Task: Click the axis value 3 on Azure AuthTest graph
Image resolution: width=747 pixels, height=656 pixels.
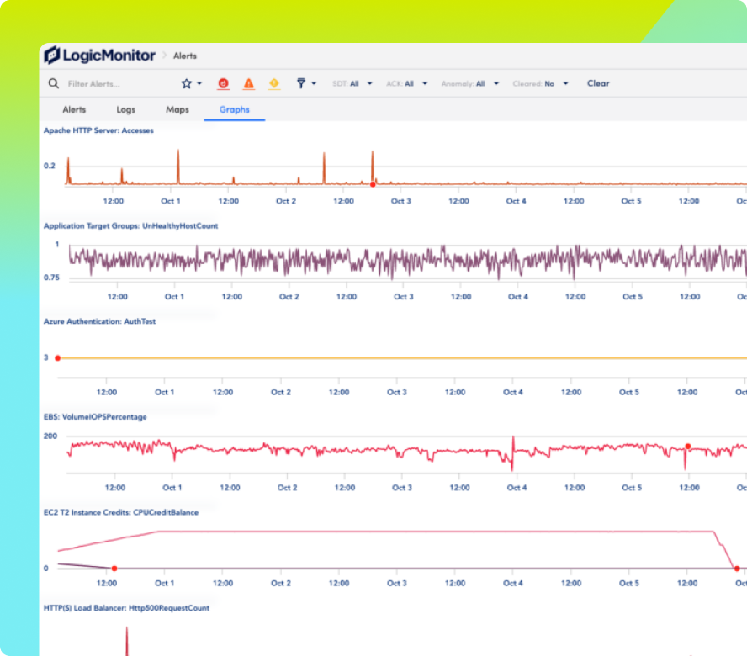Action: [x=45, y=357]
